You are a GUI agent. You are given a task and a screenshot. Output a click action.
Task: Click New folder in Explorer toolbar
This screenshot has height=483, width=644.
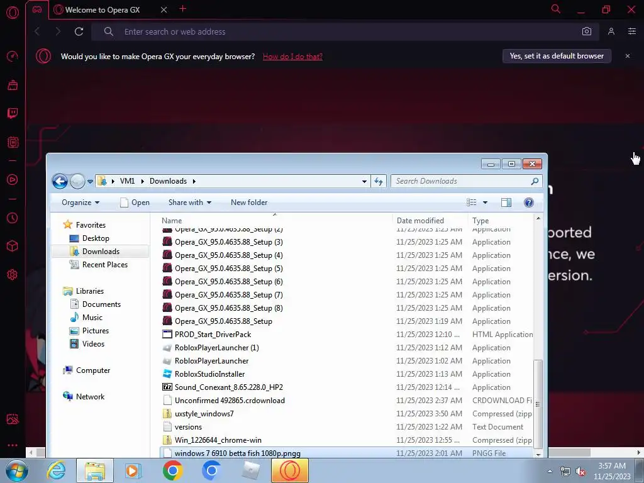(x=249, y=203)
